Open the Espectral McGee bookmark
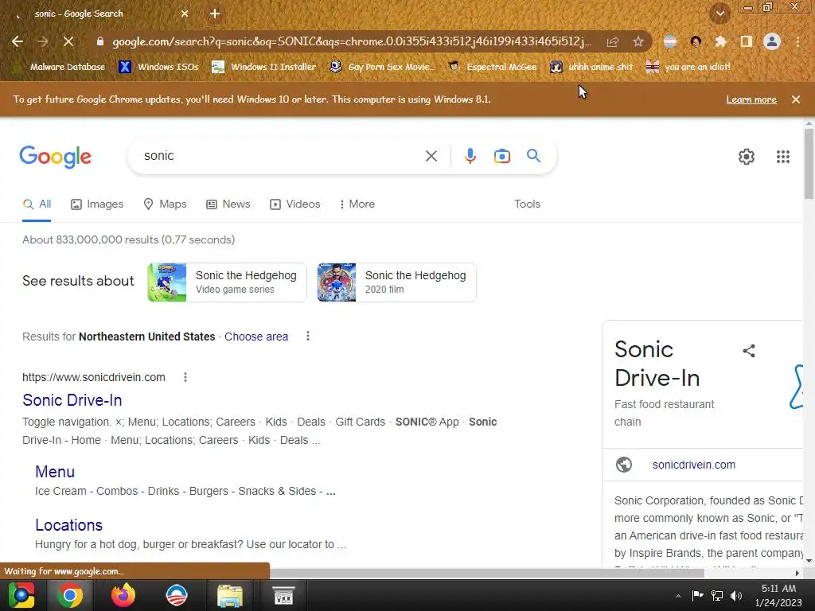This screenshot has height=611, width=815. tap(492, 67)
